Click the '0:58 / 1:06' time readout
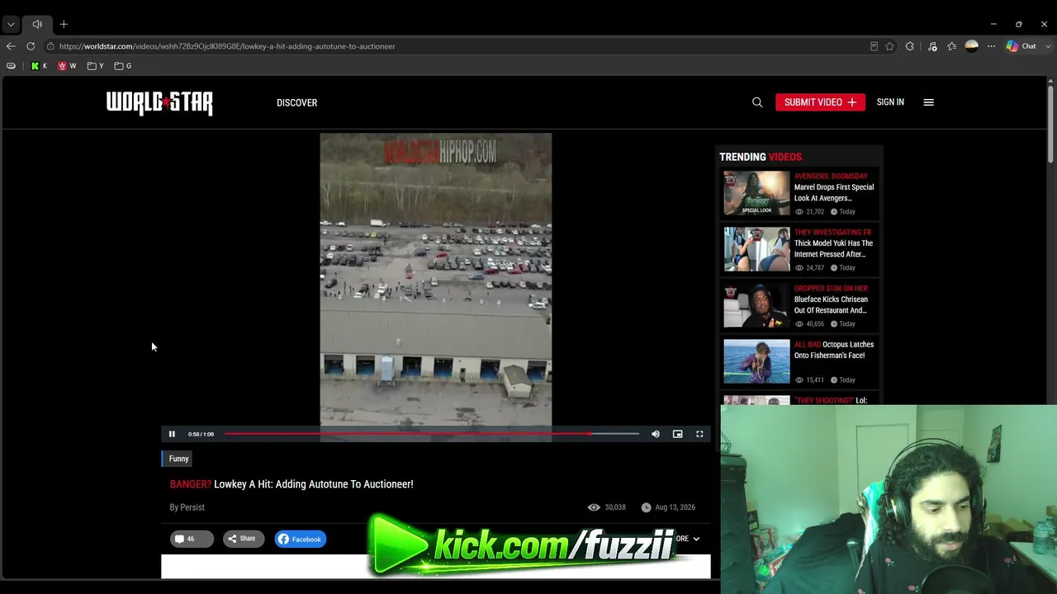 pyautogui.click(x=201, y=434)
